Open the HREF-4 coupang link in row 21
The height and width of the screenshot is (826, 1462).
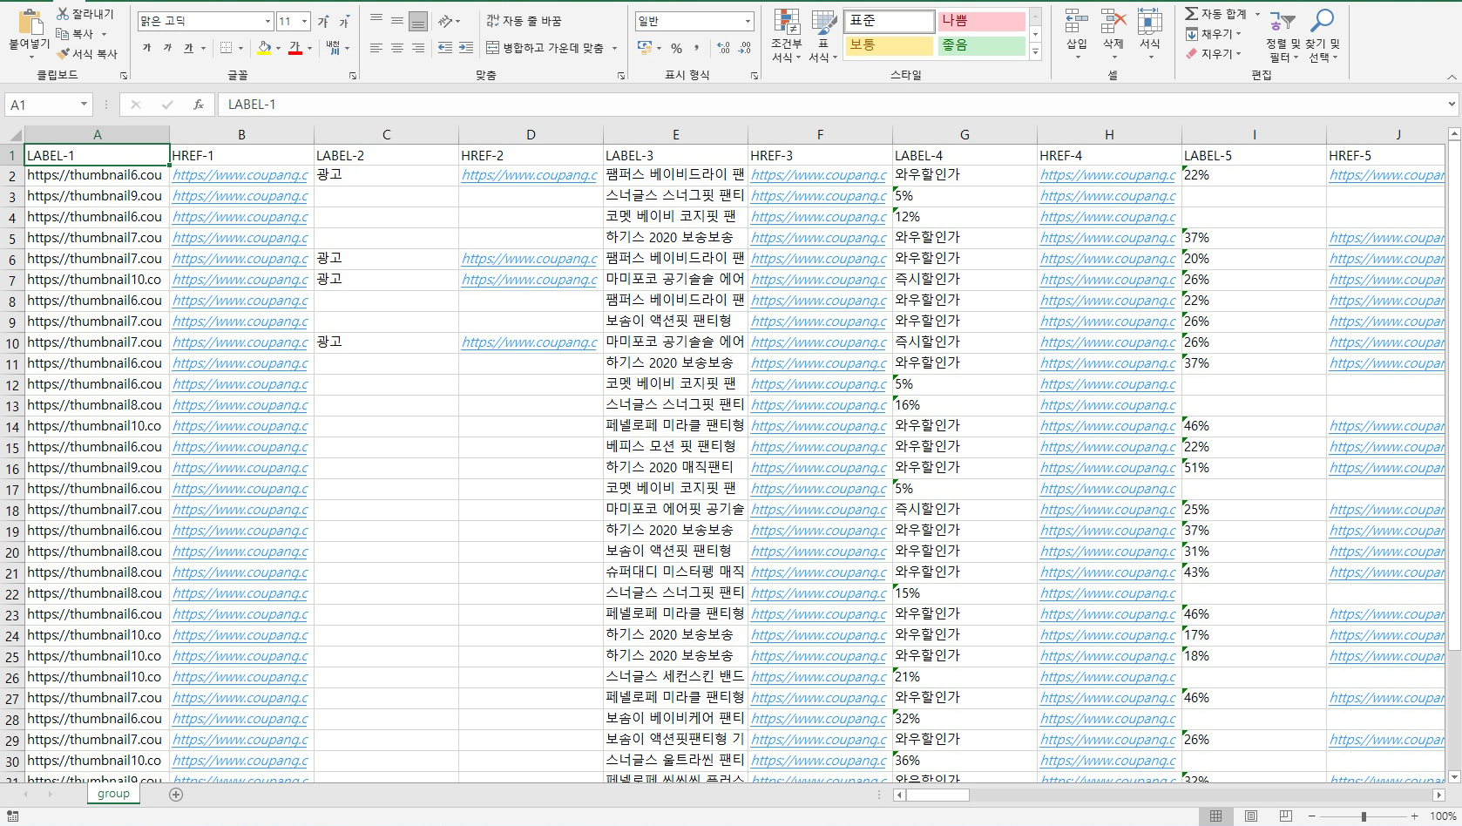[1108, 572]
